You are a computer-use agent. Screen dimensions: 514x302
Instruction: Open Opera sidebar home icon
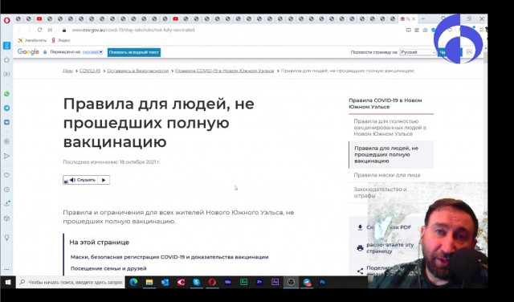pos(6,60)
